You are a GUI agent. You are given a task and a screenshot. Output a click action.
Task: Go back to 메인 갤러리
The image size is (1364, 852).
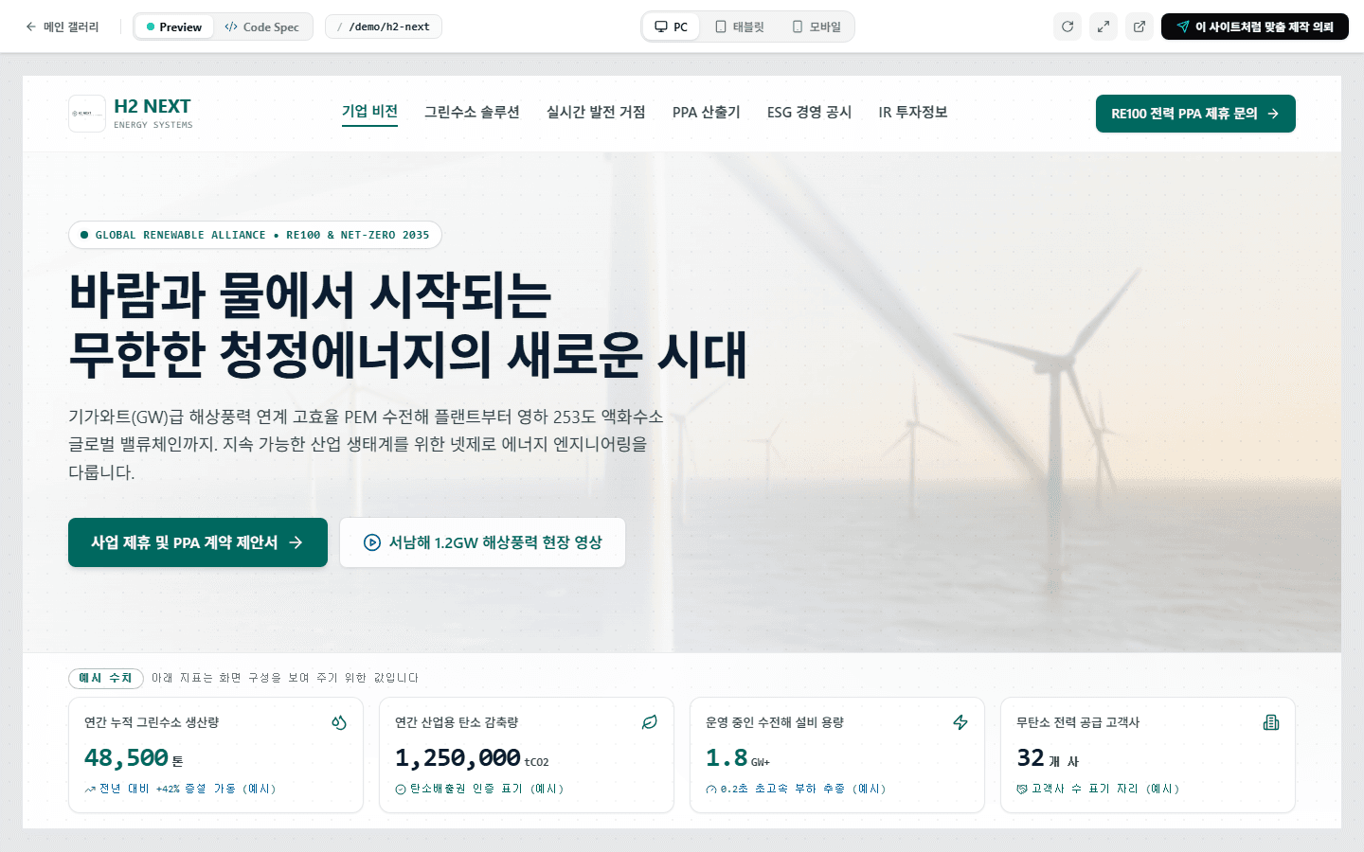(x=63, y=27)
